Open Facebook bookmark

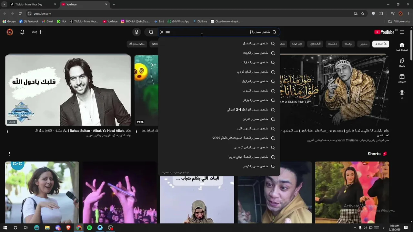(x=29, y=22)
